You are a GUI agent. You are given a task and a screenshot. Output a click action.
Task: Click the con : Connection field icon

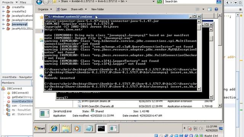[8, 106]
